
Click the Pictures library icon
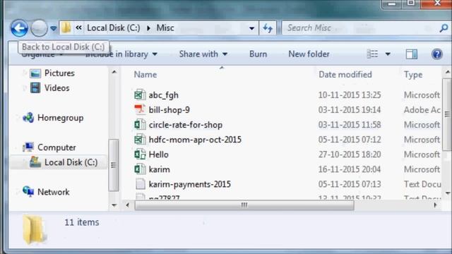[35, 73]
